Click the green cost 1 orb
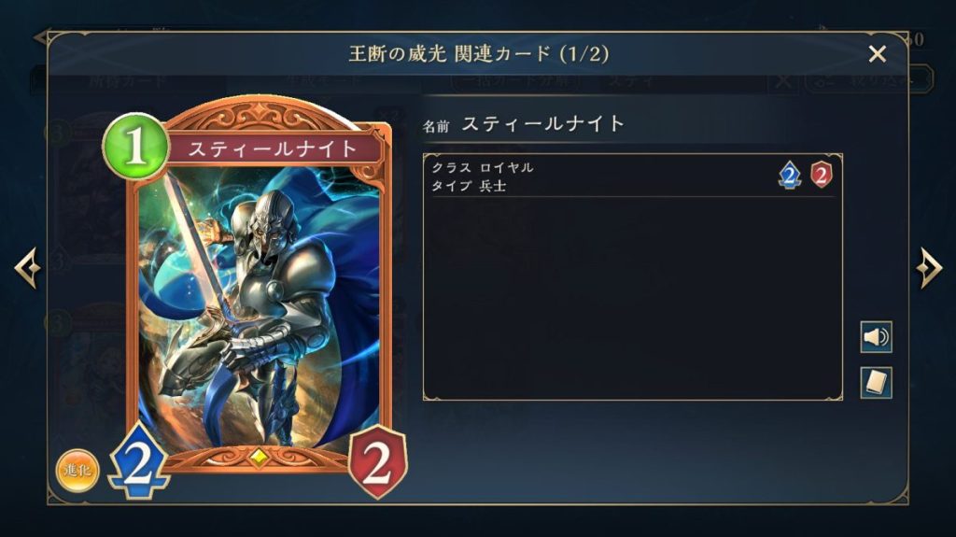Screen dimensions: 956x537 click(x=135, y=147)
